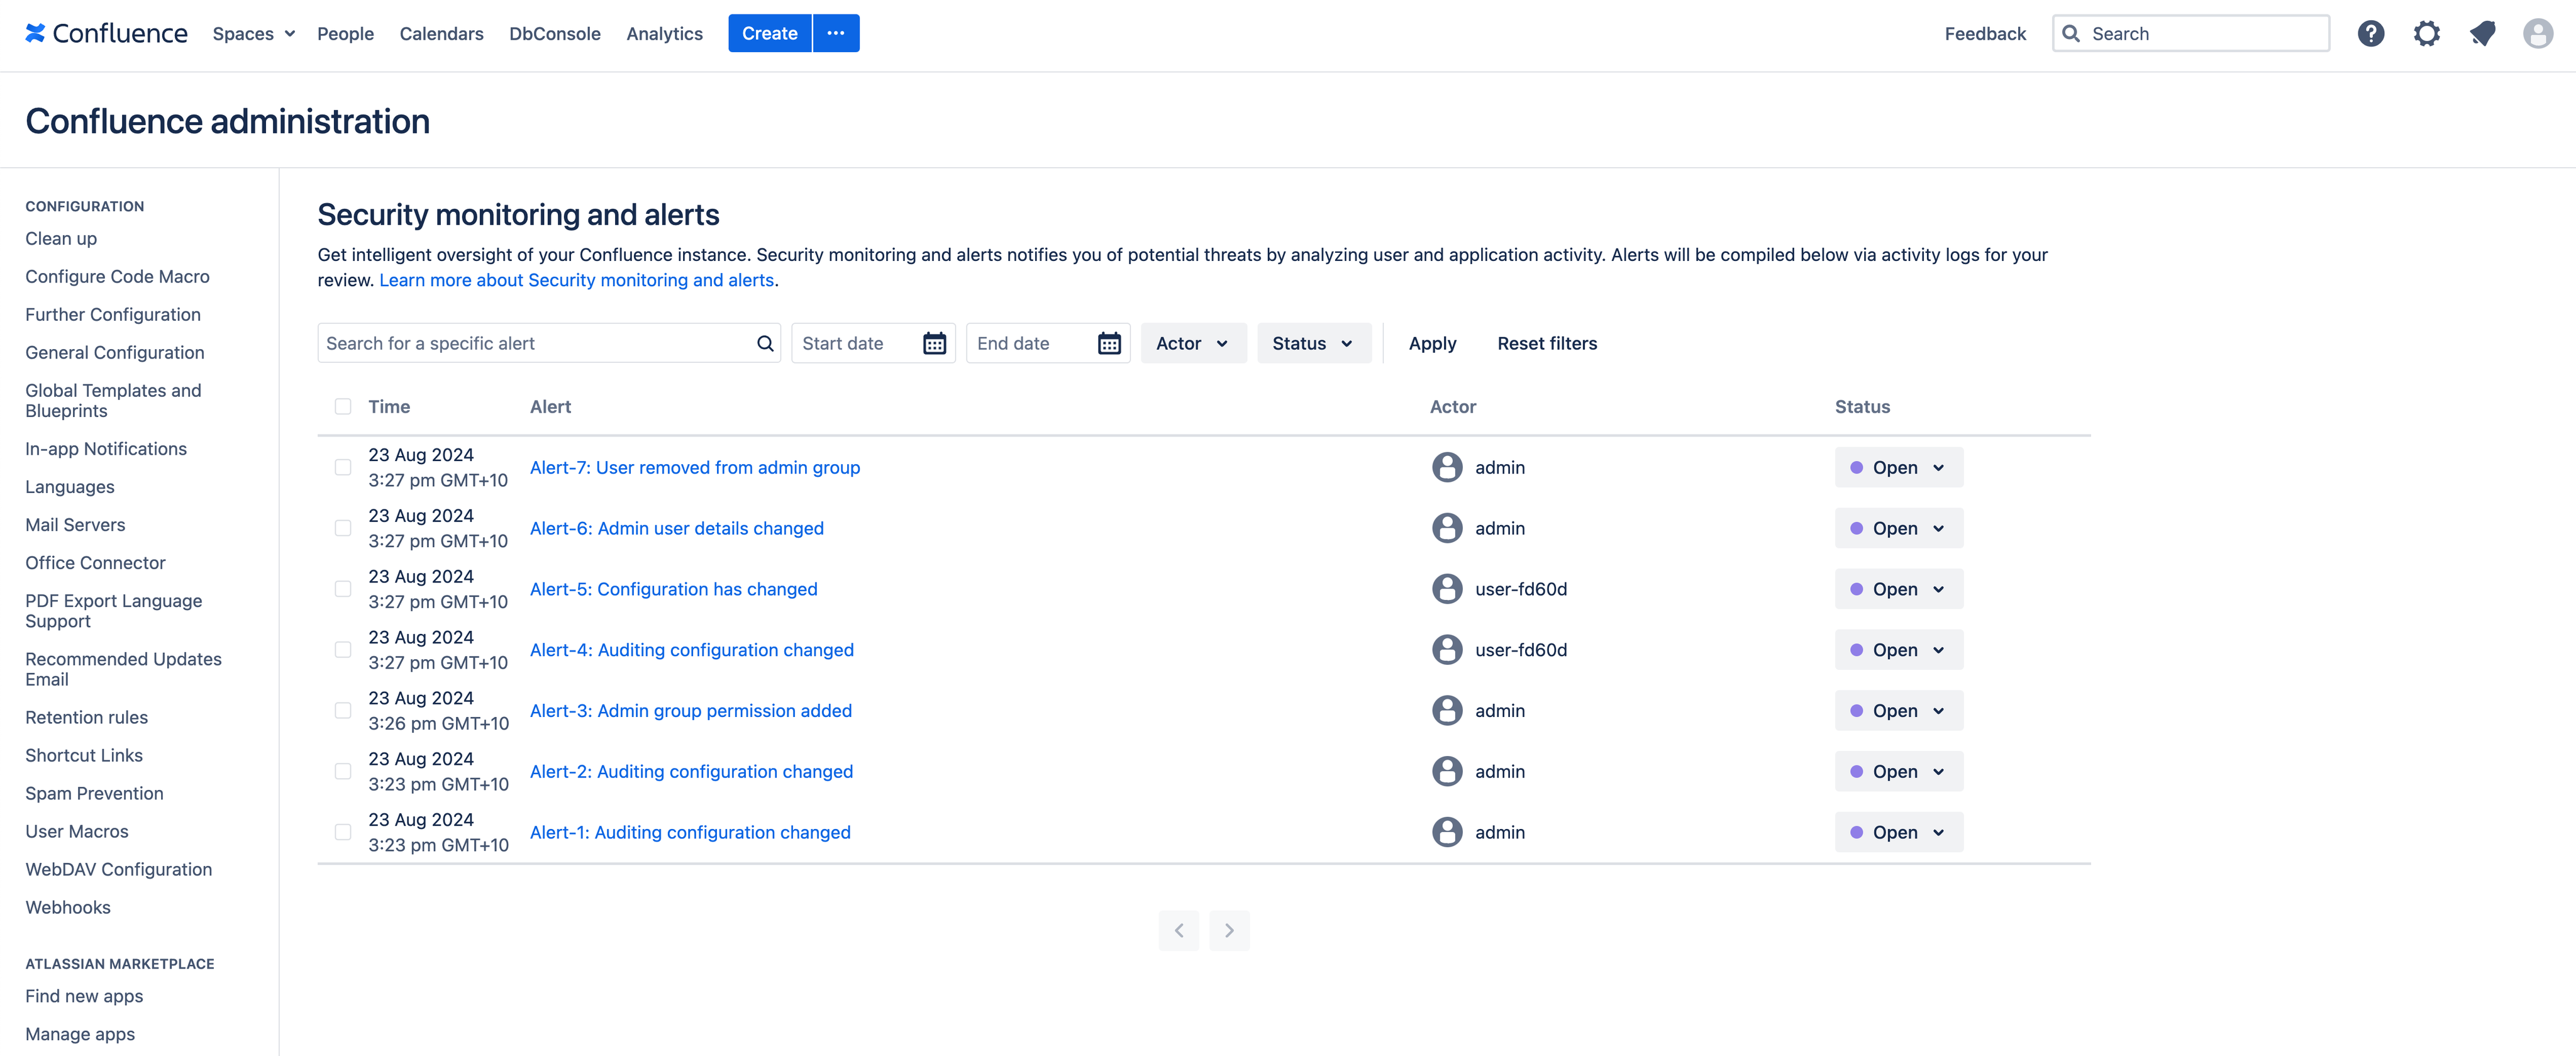Viewport: 2576px width, 1056px height.
Task: Go to previous page of alerts
Action: point(1179,930)
